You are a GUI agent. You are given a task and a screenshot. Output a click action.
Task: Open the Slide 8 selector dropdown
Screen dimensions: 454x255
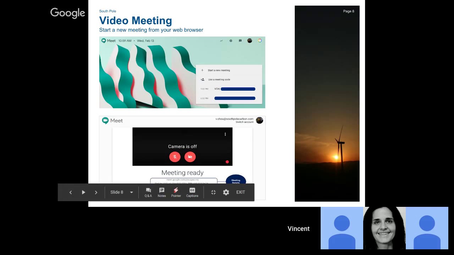click(122, 192)
